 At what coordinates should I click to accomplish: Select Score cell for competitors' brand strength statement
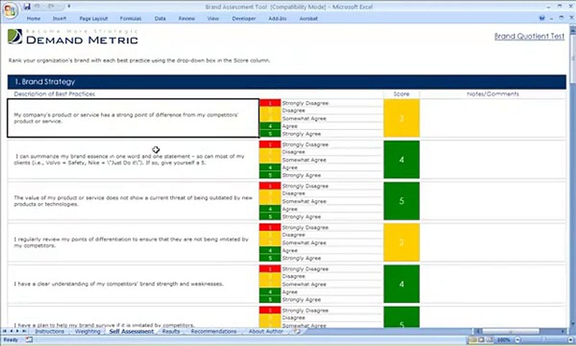click(x=402, y=284)
